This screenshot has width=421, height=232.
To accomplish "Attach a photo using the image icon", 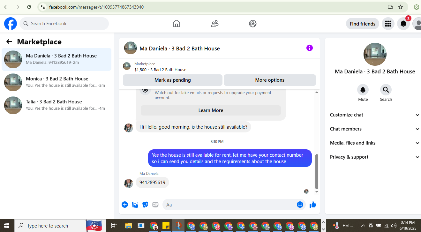I will (x=135, y=205).
